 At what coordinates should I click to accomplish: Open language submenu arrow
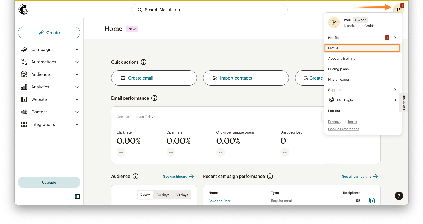pyautogui.click(x=395, y=100)
